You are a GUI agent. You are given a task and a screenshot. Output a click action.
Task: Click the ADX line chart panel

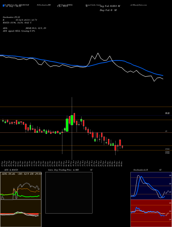[x=21, y=186]
